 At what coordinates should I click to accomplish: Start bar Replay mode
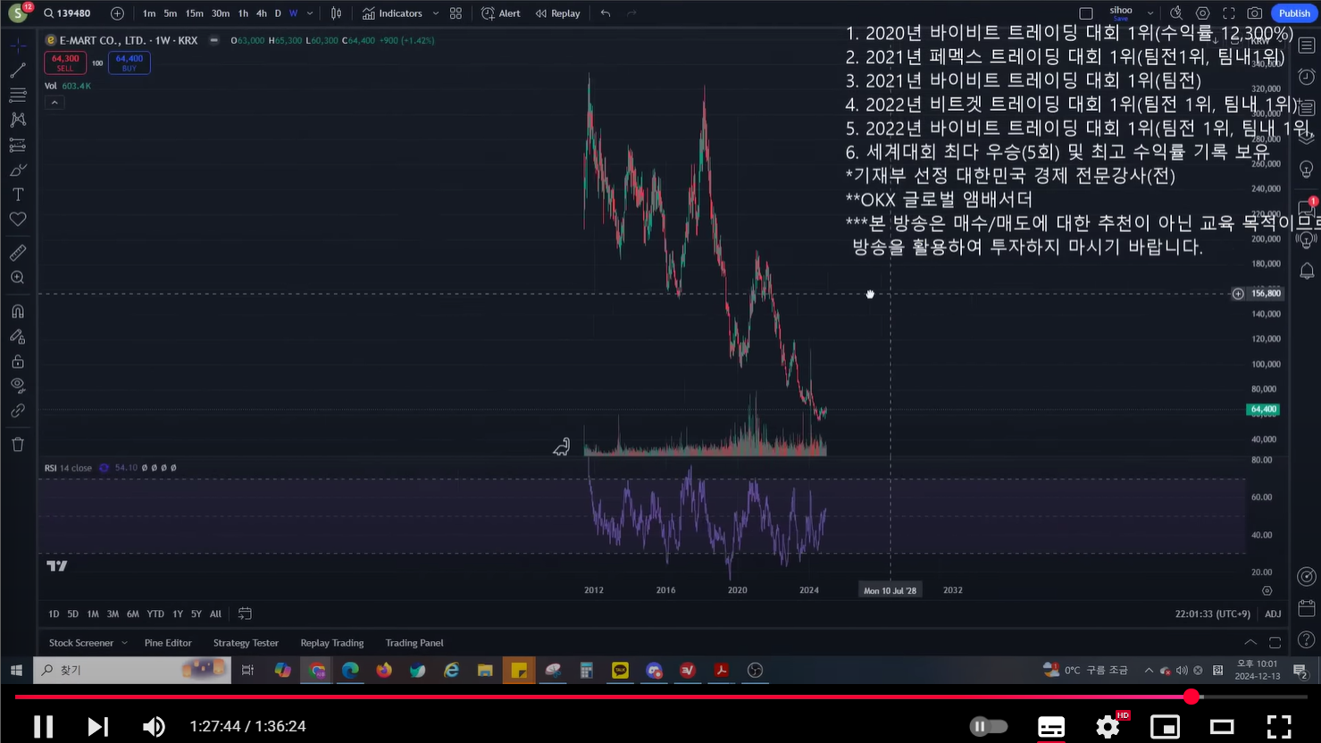tap(558, 13)
